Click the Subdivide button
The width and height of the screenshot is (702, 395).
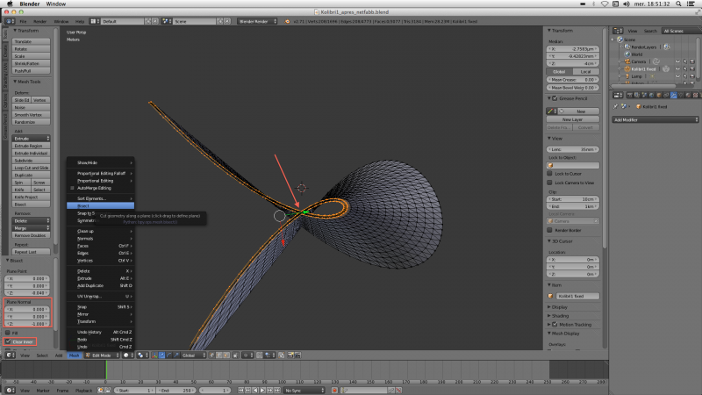[x=31, y=161]
